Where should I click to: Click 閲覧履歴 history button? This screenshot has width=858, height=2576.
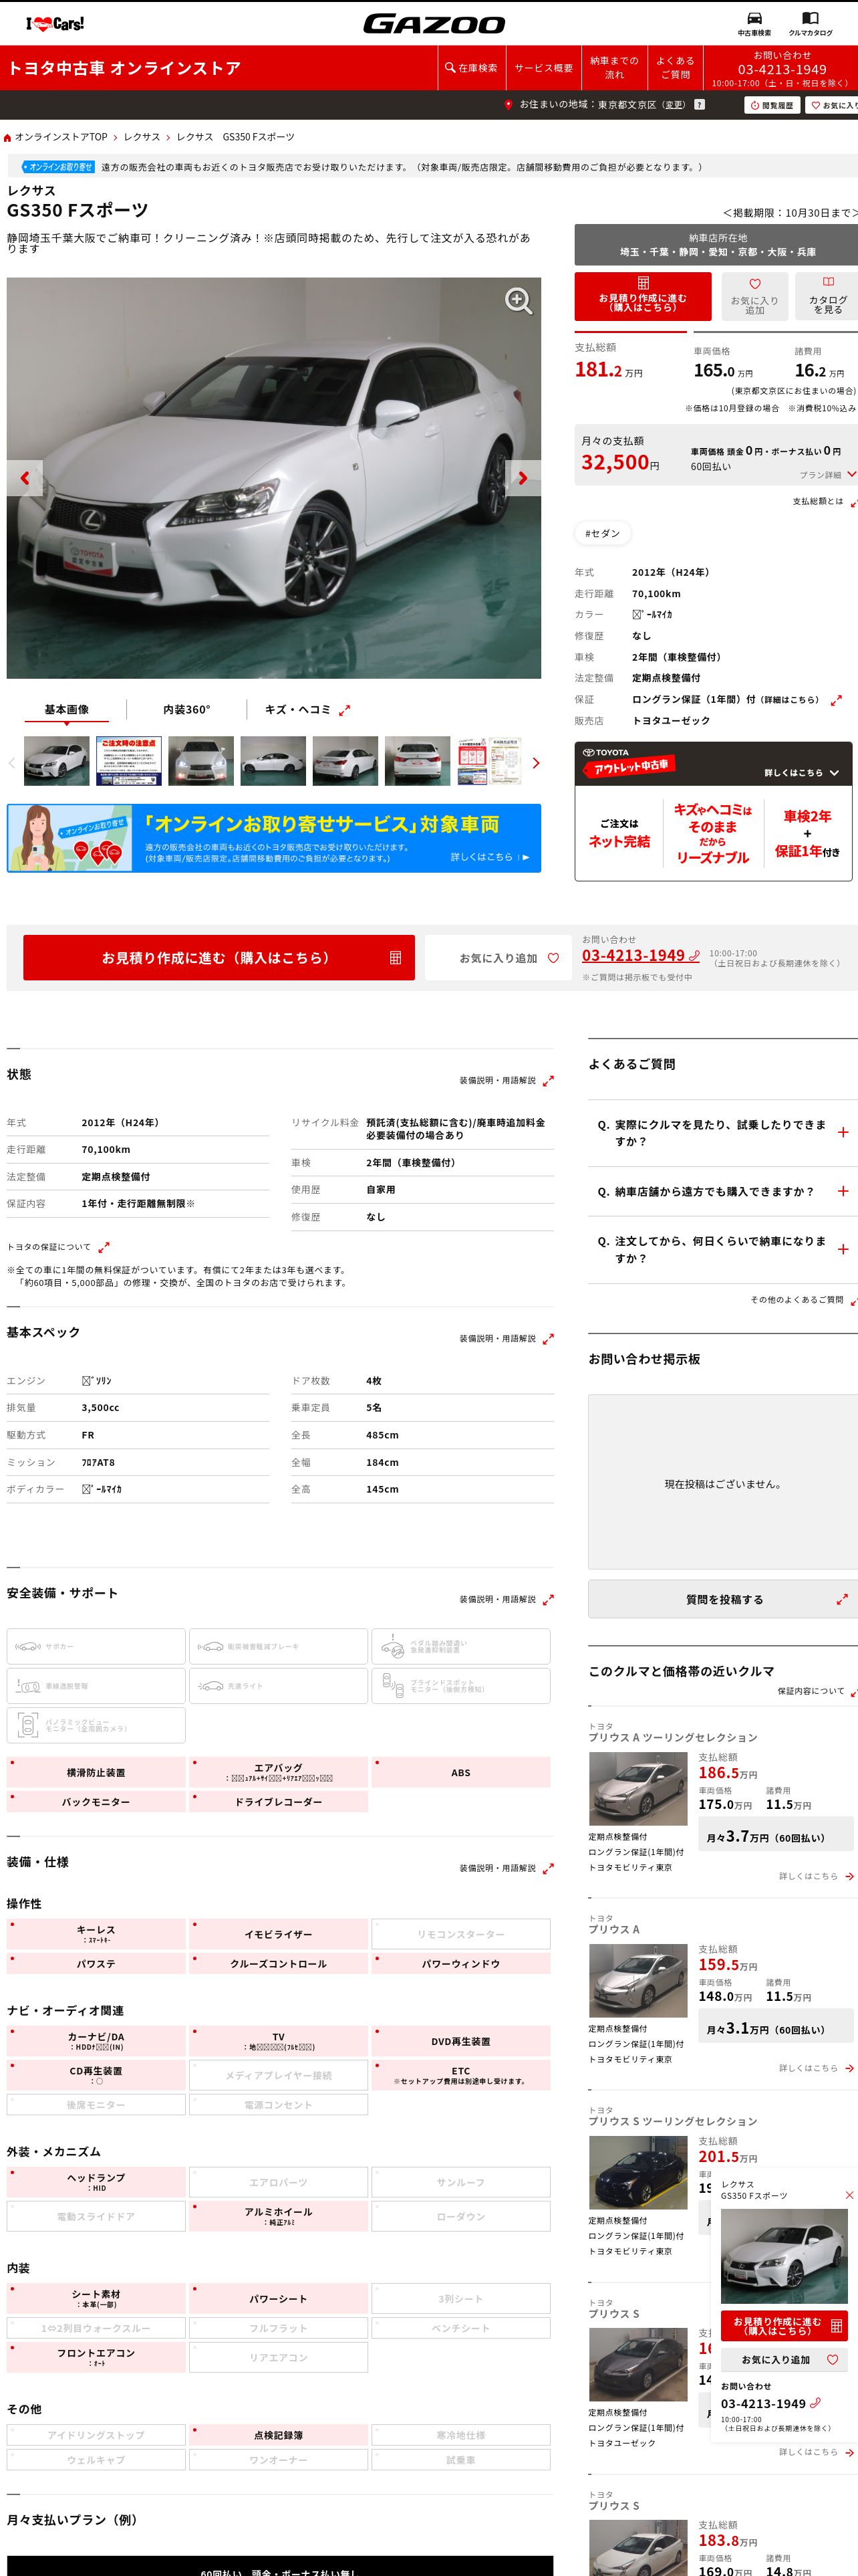click(x=772, y=105)
